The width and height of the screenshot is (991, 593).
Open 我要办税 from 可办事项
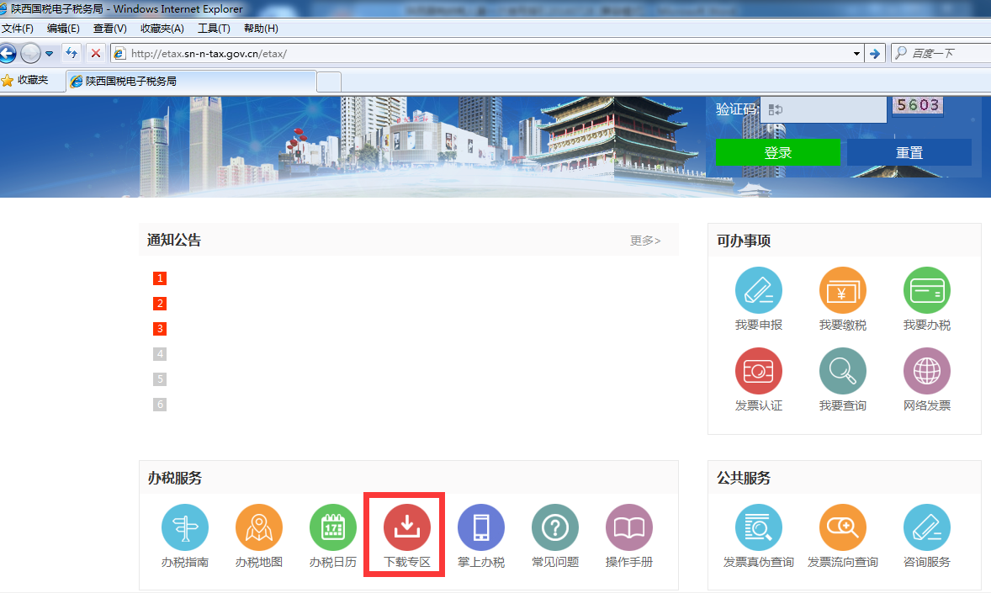(x=926, y=289)
